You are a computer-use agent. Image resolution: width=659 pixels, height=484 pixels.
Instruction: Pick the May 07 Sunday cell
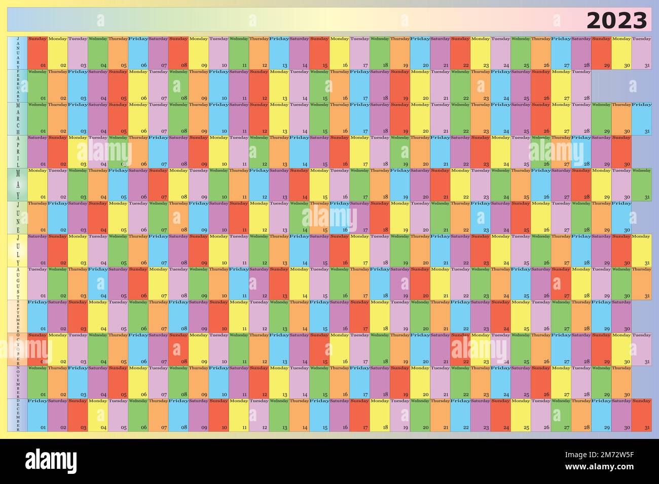(x=158, y=184)
